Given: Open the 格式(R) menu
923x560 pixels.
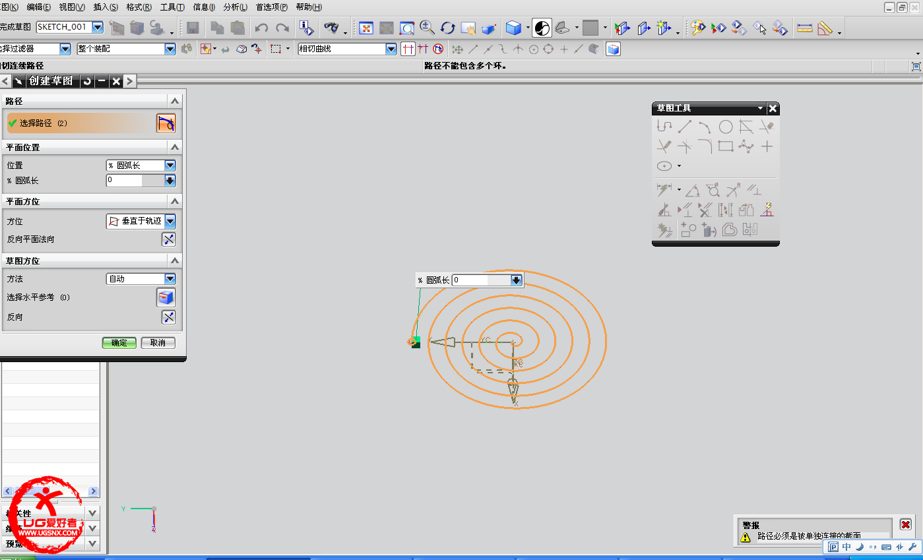Looking at the screenshot, I should click(x=139, y=7).
